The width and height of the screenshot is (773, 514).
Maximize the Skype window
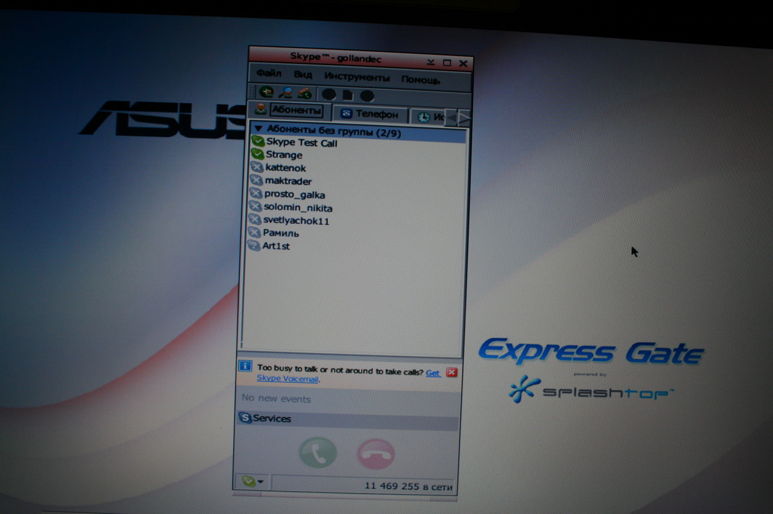(447, 63)
